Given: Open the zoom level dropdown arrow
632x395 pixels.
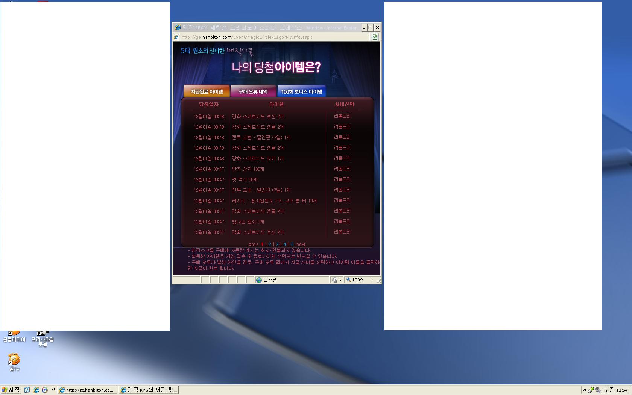Looking at the screenshot, I should pyautogui.click(x=371, y=280).
